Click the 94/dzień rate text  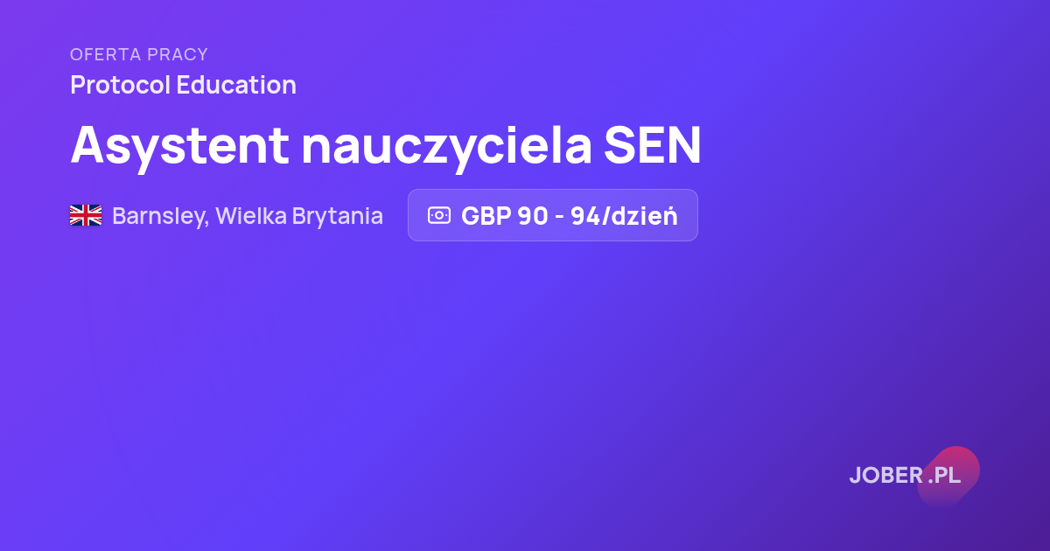tap(624, 216)
